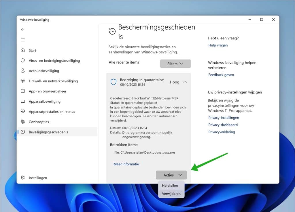
Task: Click the Betrokken items: heading
Action: (124, 145)
